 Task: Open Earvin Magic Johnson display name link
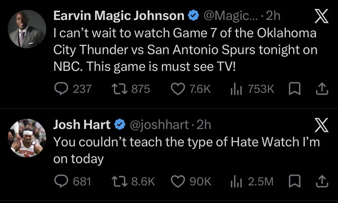click(119, 16)
